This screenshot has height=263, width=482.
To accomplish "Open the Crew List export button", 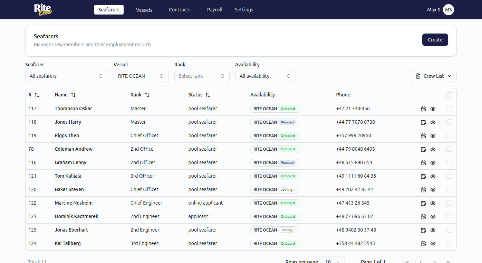I will point(434,76).
